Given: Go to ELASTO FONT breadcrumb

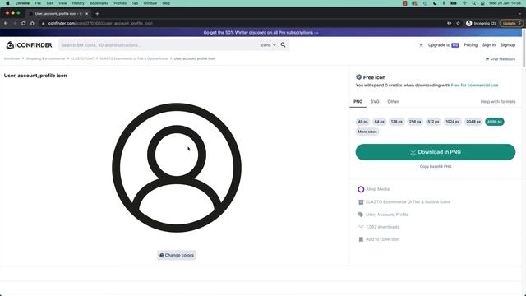Looking at the screenshot, I should pos(82,58).
